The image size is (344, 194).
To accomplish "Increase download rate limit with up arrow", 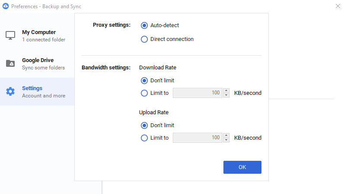I will click(226, 91).
